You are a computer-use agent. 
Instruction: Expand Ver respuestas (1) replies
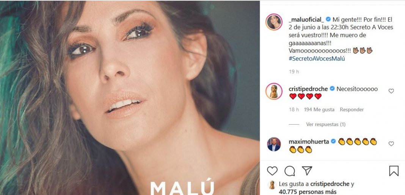pyautogui.click(x=325, y=124)
